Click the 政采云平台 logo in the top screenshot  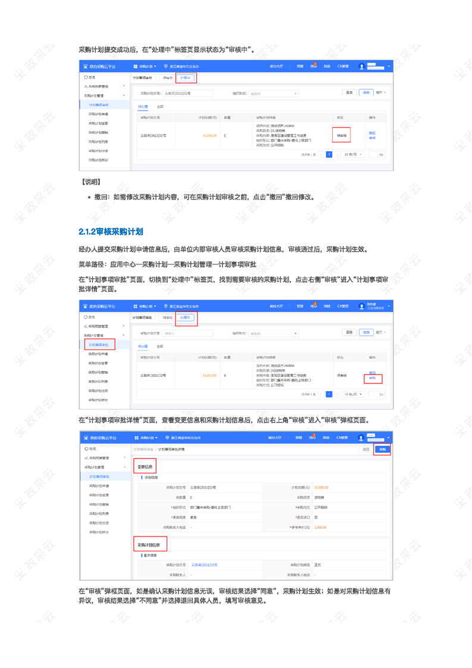(x=86, y=67)
